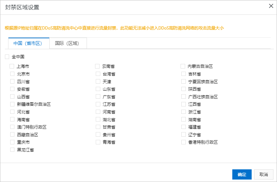Tick the 湖北省 checkbox
This screenshot has height=182, width=277.
click(98, 119)
